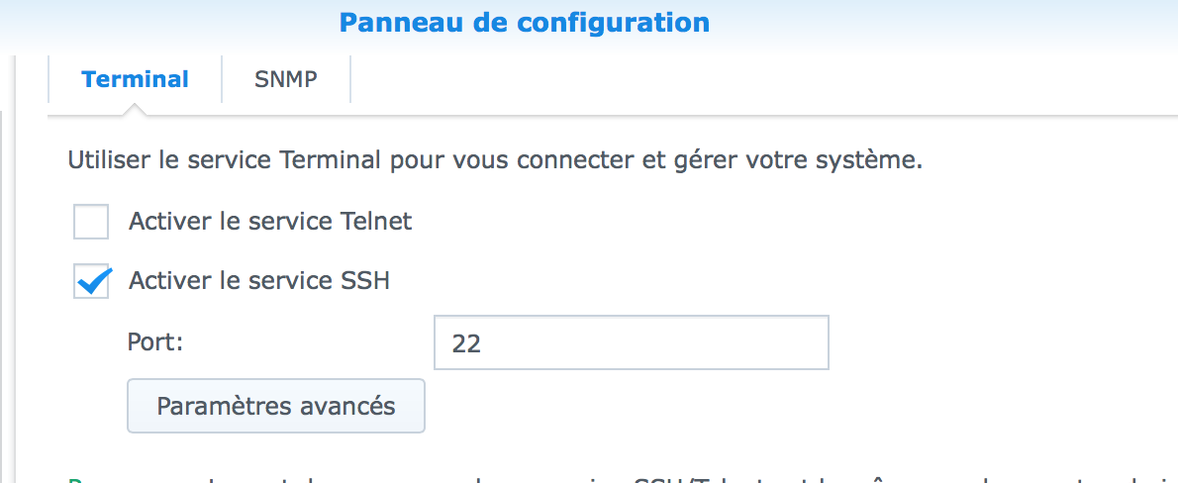The width and height of the screenshot is (1178, 483).
Task: Click the 'Panneau de configuration' window title
Action: [525, 23]
